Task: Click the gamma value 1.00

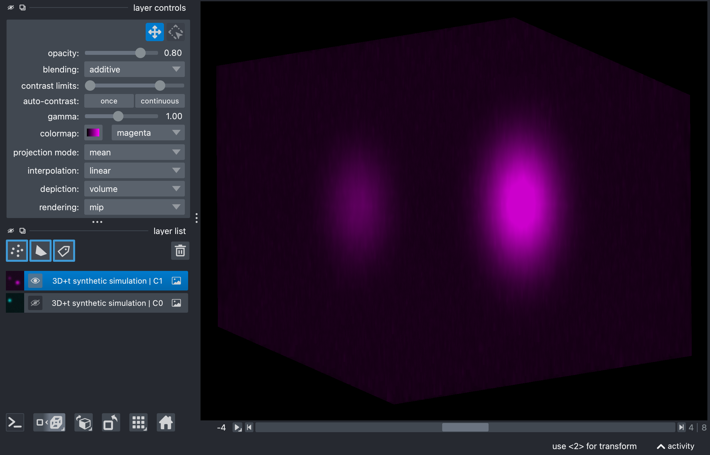Action: point(174,116)
